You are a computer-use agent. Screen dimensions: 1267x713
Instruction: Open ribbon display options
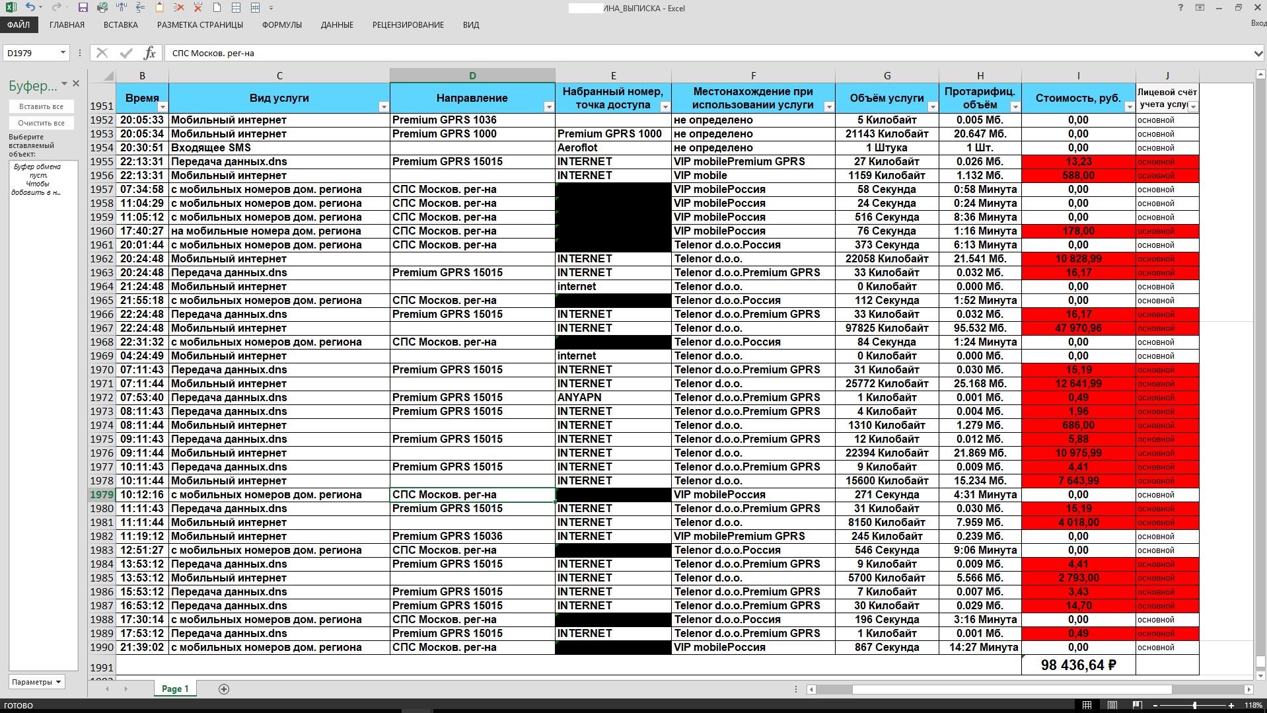[1200, 7]
